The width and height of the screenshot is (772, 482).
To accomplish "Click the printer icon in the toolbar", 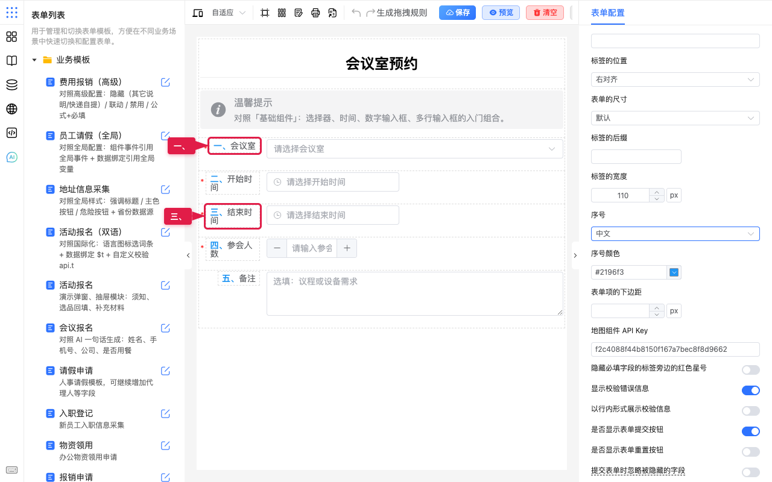I will click(315, 13).
